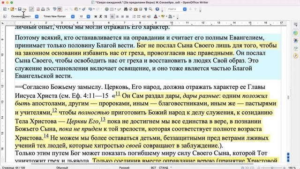Click the 145 % zoom value
Screen dimensions: 300x169
click(x=292, y=168)
